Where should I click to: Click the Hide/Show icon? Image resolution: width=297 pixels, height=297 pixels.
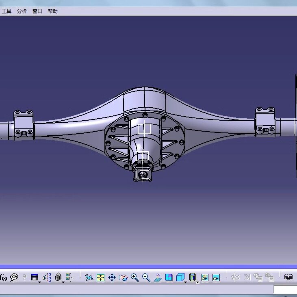tap(205, 277)
